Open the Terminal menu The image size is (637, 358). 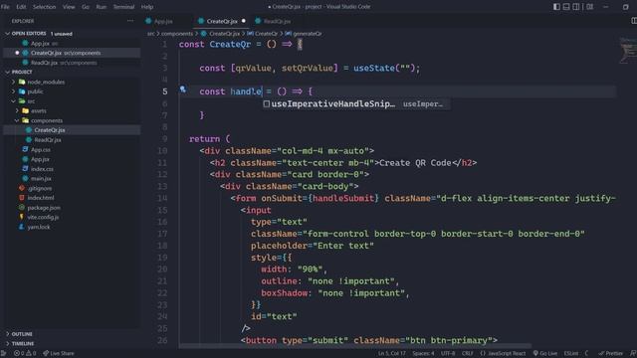[123, 7]
